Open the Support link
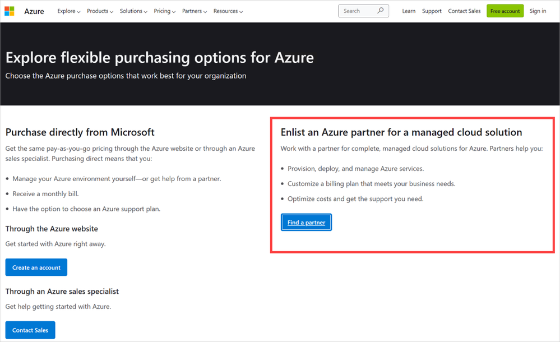 point(432,11)
